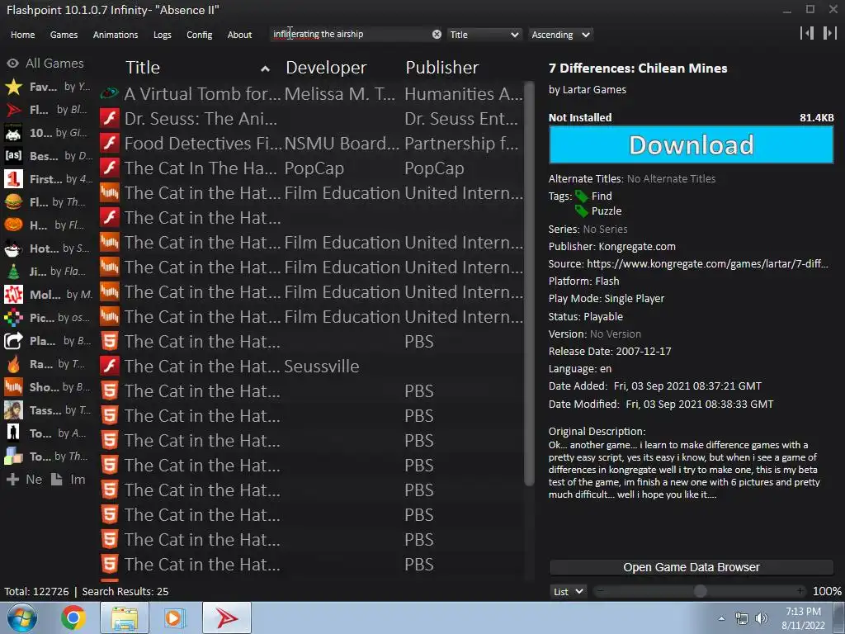845x634 pixels.
Task: Click the plus icon for New playlist
Action: (x=13, y=480)
